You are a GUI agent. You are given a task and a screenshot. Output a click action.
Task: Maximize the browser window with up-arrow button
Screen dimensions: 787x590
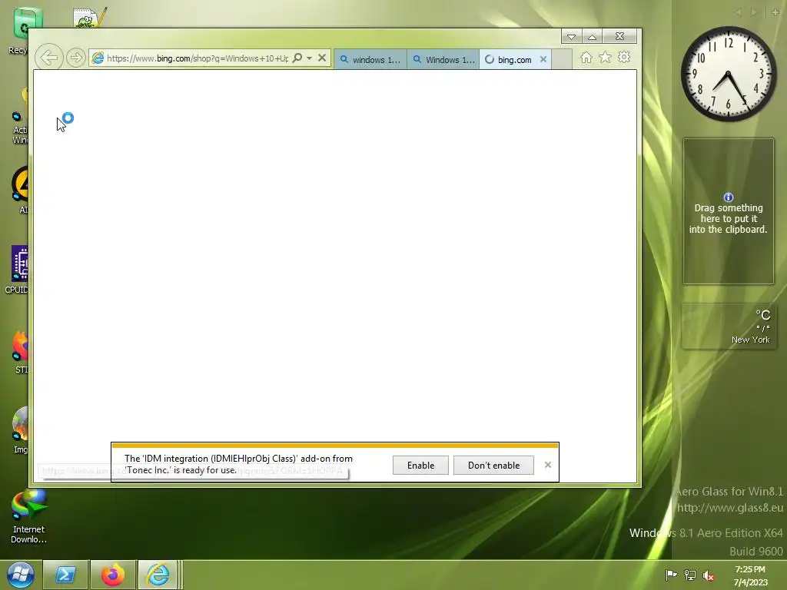pyautogui.click(x=593, y=37)
